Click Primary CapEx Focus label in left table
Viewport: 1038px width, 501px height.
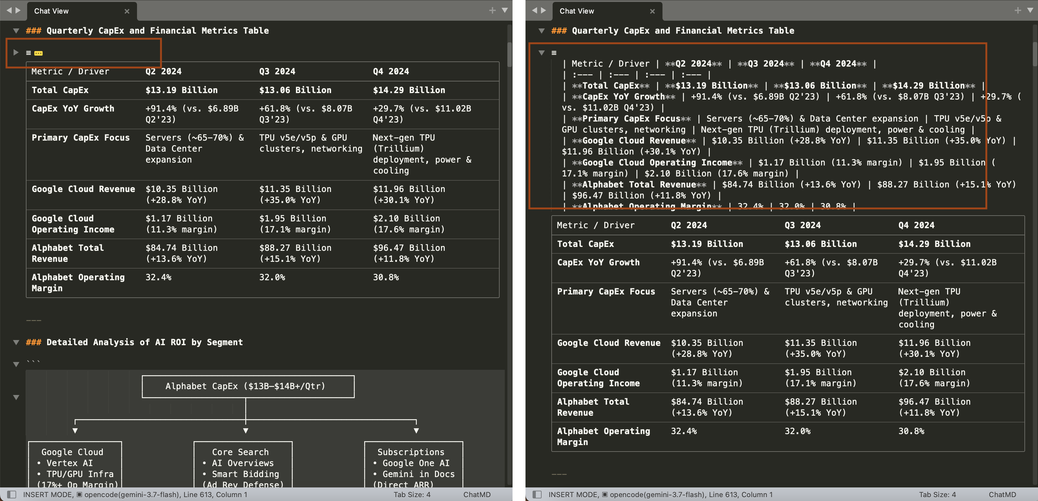(x=80, y=138)
